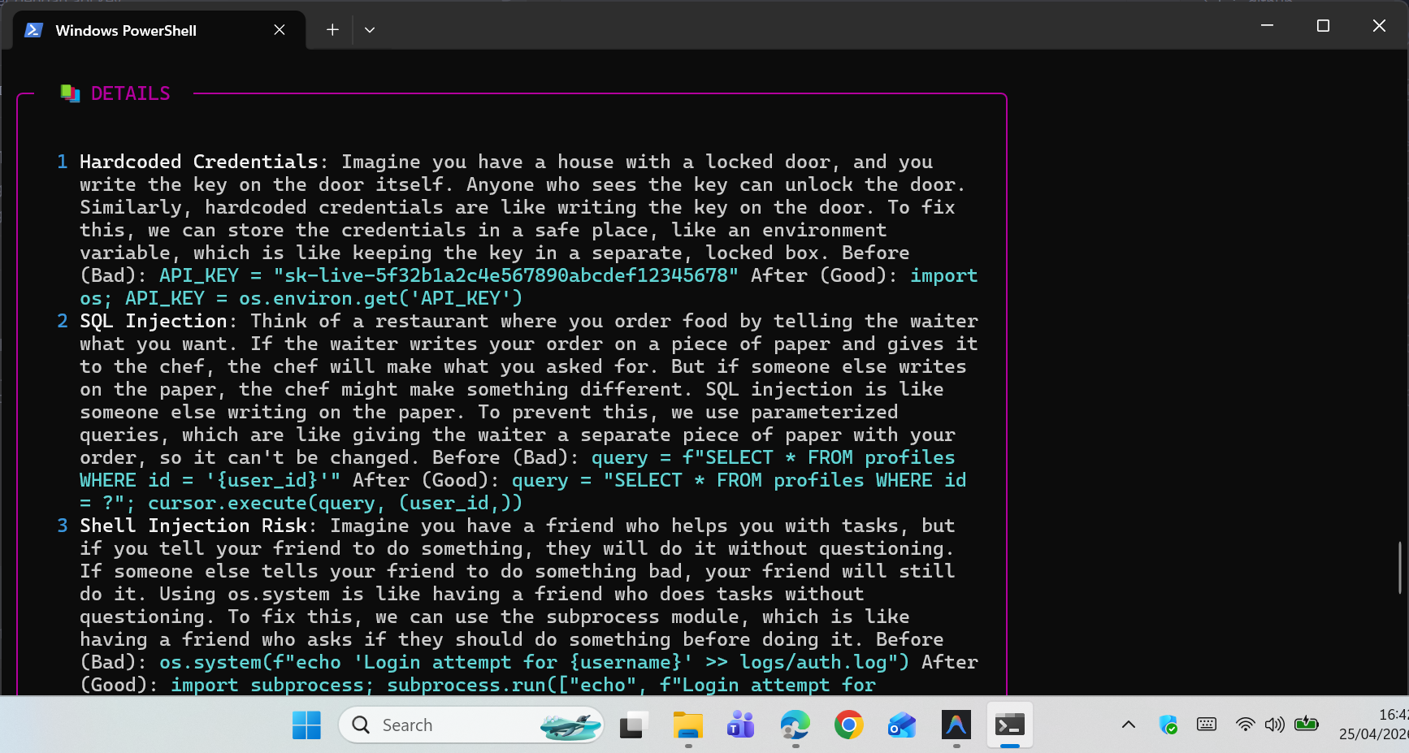Click the bold "Shell Injection Risk" heading
The height and width of the screenshot is (753, 1409).
click(x=193, y=526)
